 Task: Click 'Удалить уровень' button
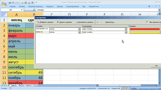64,22
